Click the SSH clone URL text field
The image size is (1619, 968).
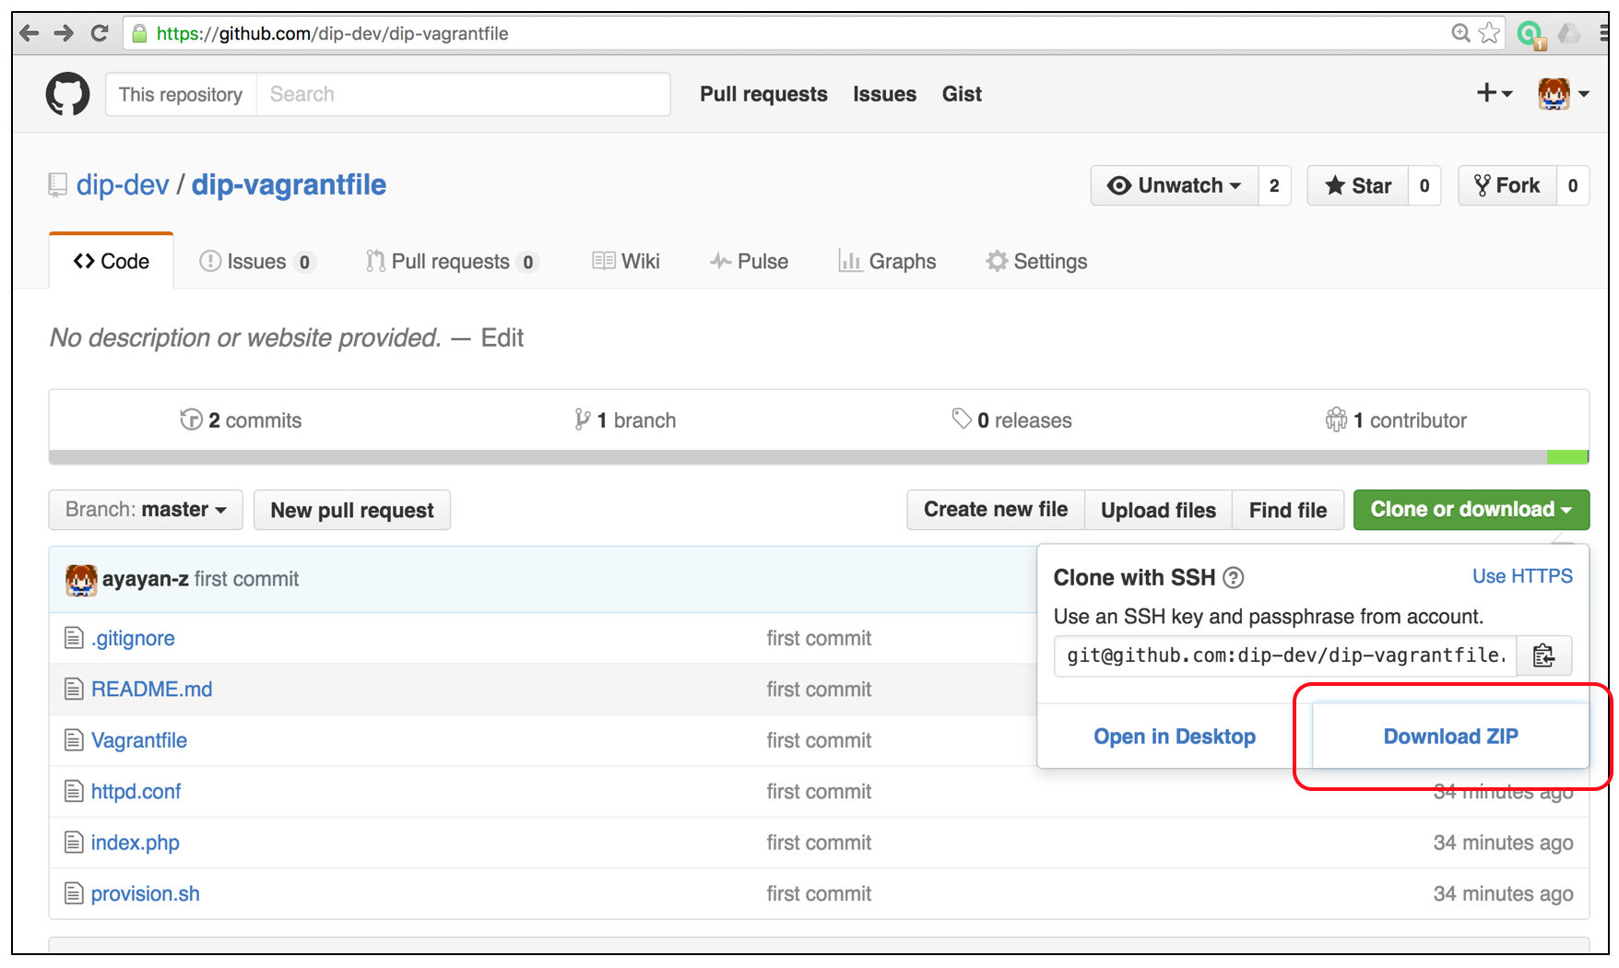click(1286, 655)
